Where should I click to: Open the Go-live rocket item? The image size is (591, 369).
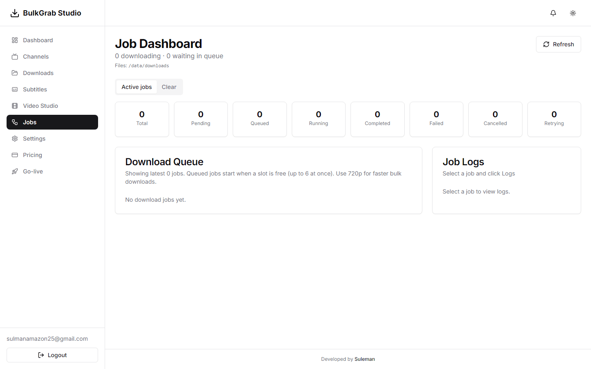pos(52,171)
